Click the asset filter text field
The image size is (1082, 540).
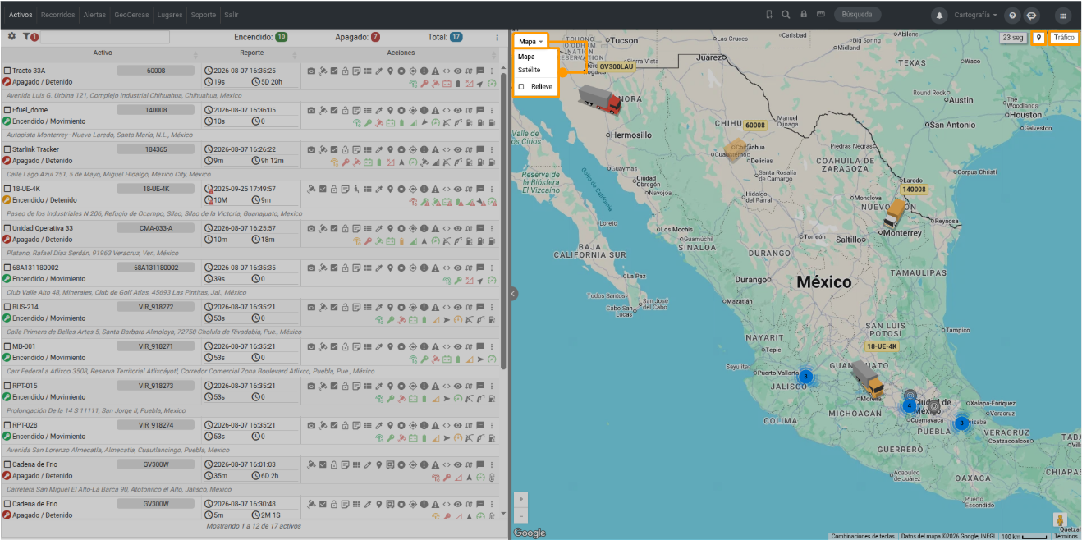click(105, 37)
